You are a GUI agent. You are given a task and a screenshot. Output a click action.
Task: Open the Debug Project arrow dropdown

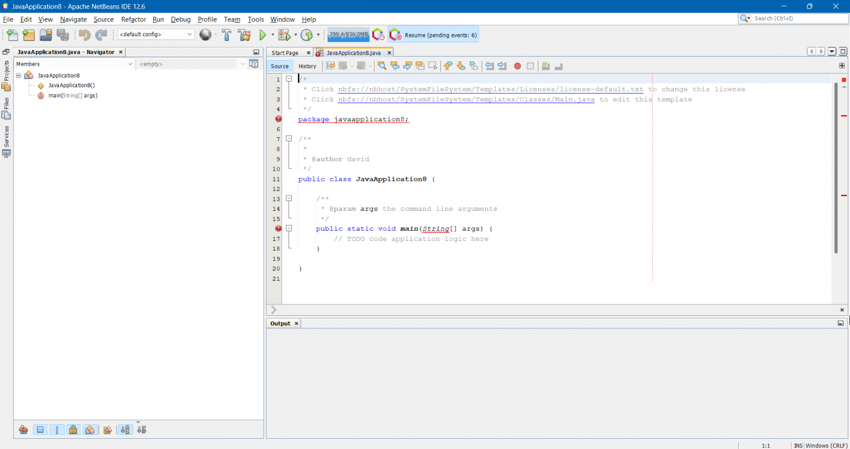coord(295,35)
